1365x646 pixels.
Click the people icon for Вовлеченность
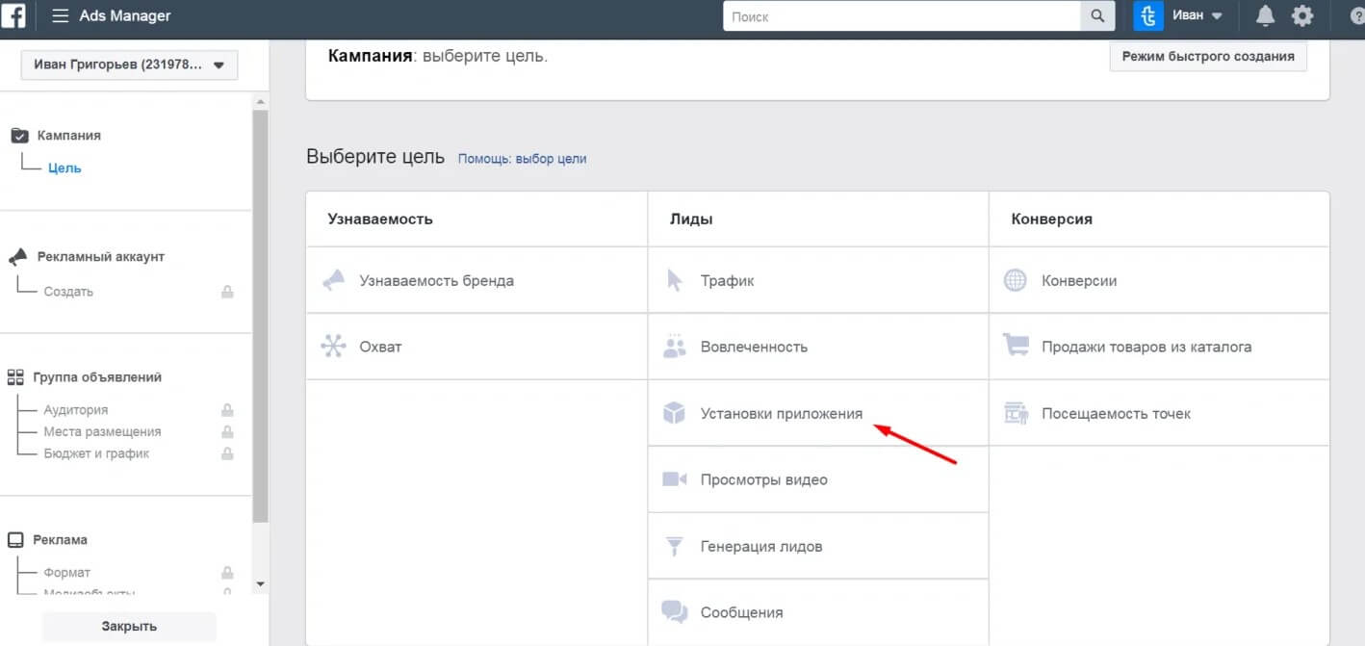click(x=674, y=347)
